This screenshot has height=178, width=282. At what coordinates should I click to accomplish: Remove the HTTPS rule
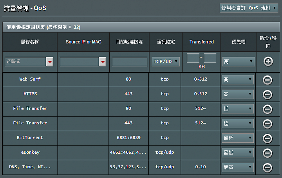(268, 95)
